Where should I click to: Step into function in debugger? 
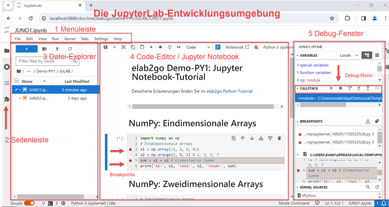pyautogui.click(x=359, y=88)
